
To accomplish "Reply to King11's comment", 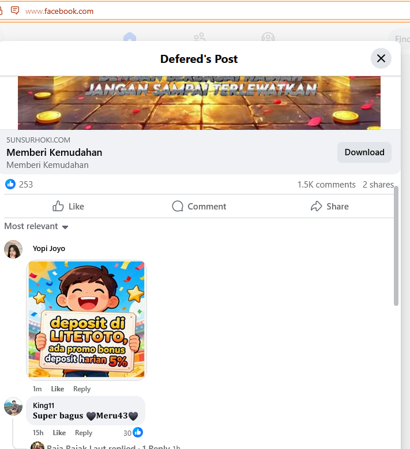I will pos(84,433).
